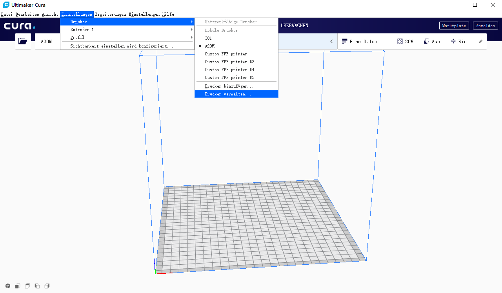502x293 pixels.
Task: Switch to the ÜBERWACHEN stage
Action: [295, 26]
